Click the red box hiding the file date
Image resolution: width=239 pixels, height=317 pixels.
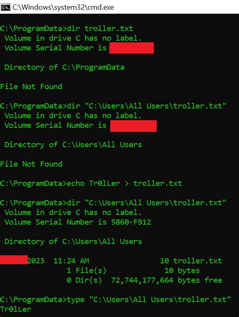tap(14, 260)
